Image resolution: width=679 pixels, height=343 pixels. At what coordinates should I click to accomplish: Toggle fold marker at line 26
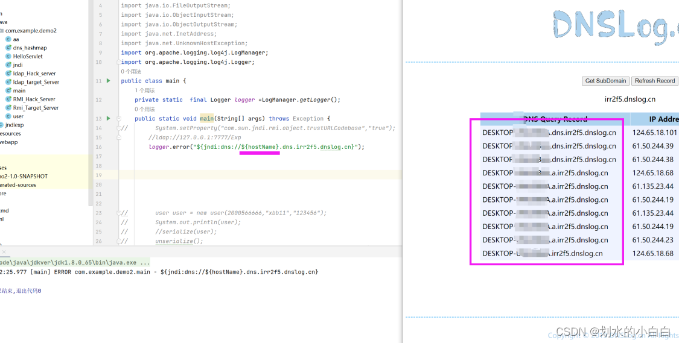coord(119,241)
